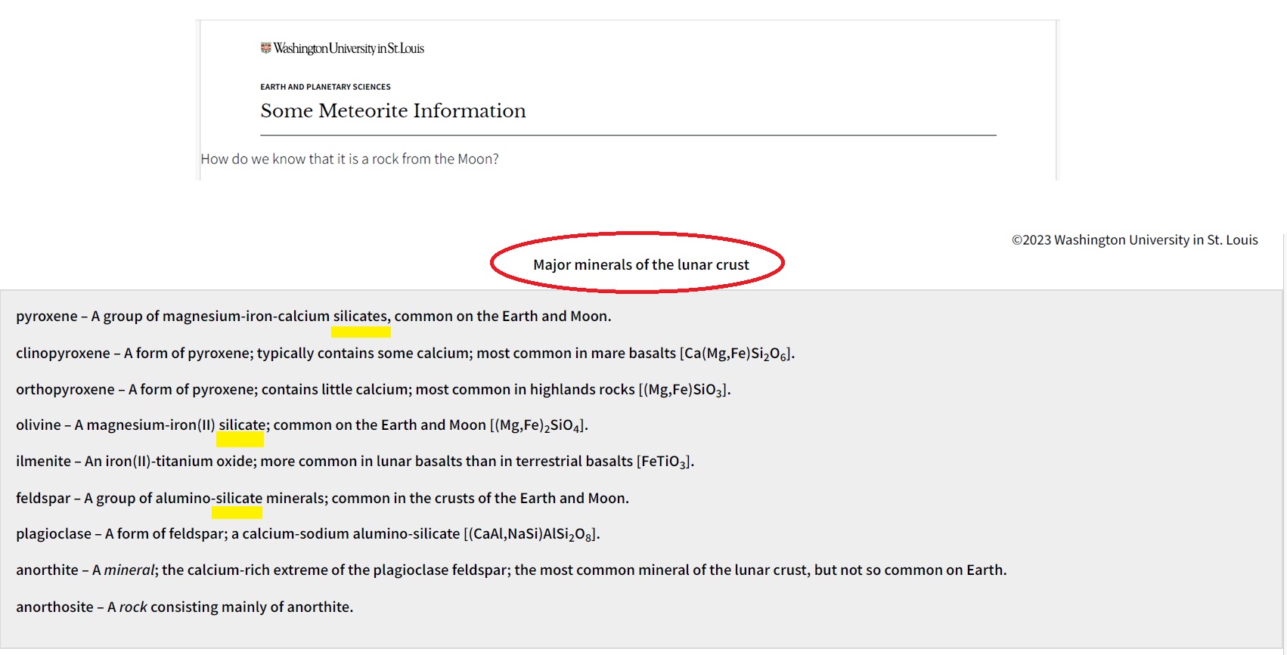Click the anorthite definition line

click(511, 570)
